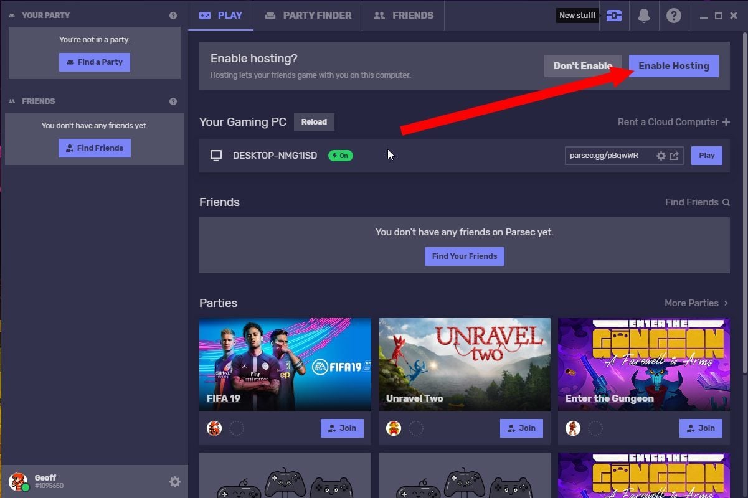This screenshot has height=498, width=748.
Task: Join the FIFA 19 party
Action: coord(342,428)
